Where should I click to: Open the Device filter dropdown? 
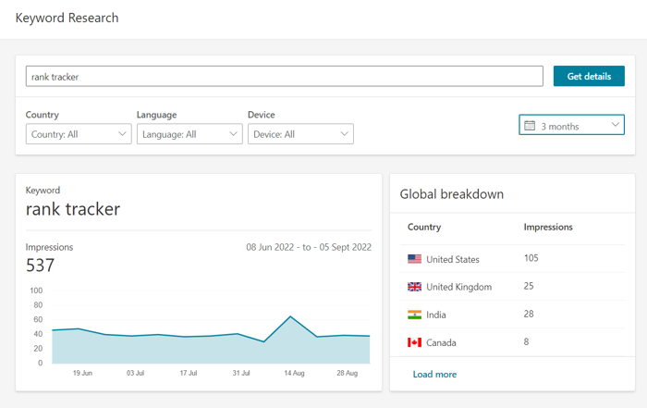(x=300, y=134)
